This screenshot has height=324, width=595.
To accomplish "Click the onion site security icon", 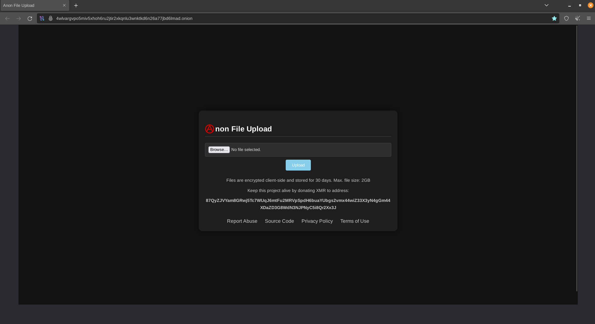I will coord(51,19).
